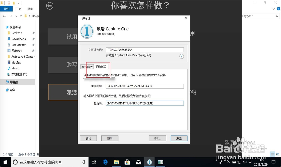Open the 共享 ribbon tab

[x=30, y=9]
